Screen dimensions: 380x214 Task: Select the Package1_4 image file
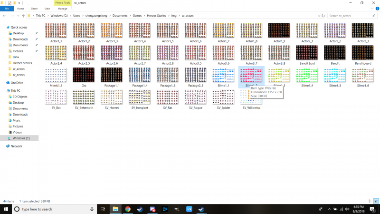(140, 77)
